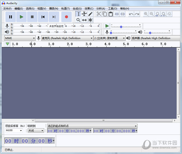Click the large audio position time display

pyautogui.click(x=29, y=141)
